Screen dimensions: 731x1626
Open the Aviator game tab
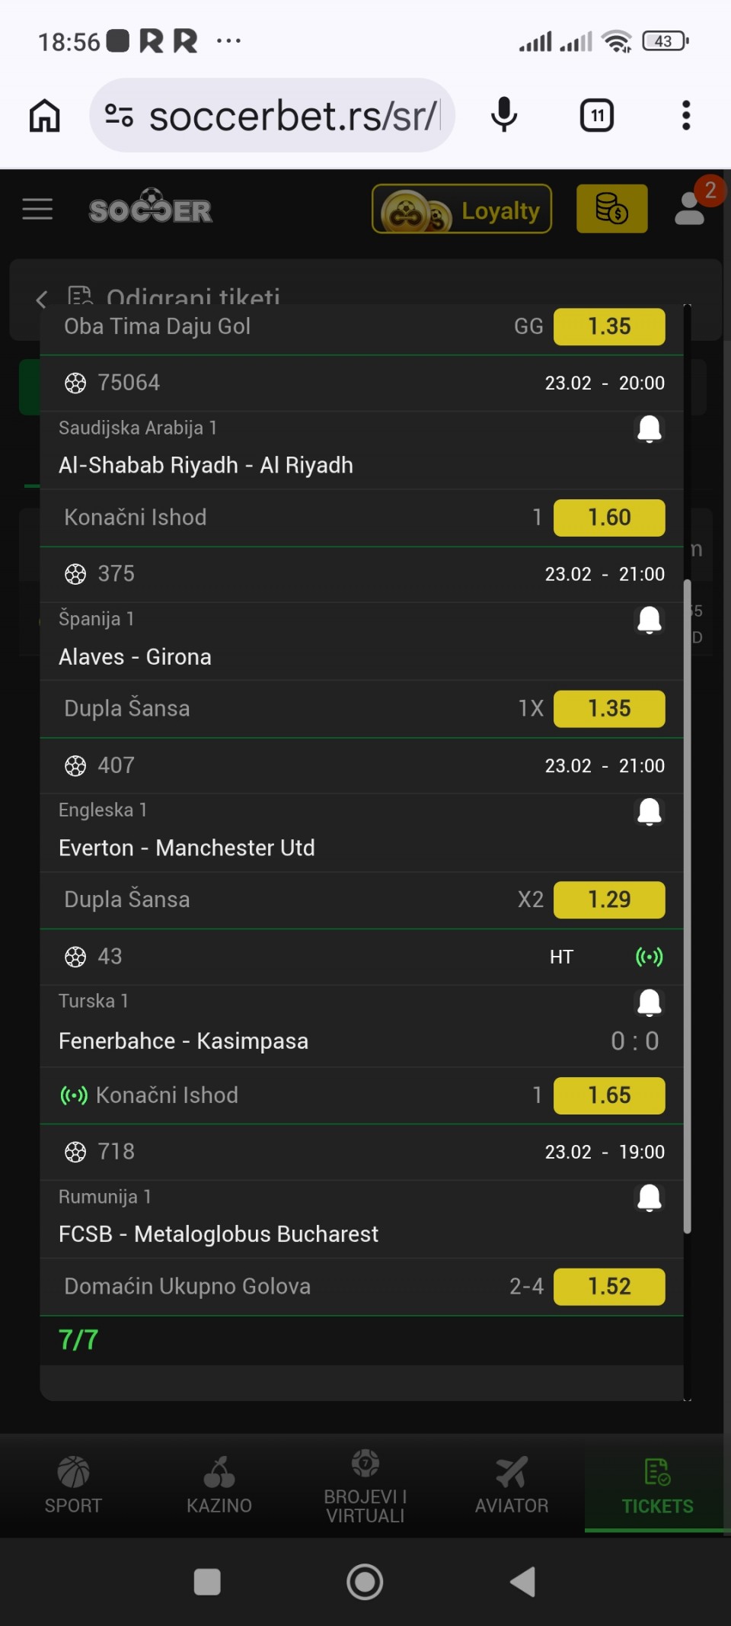coord(512,1484)
